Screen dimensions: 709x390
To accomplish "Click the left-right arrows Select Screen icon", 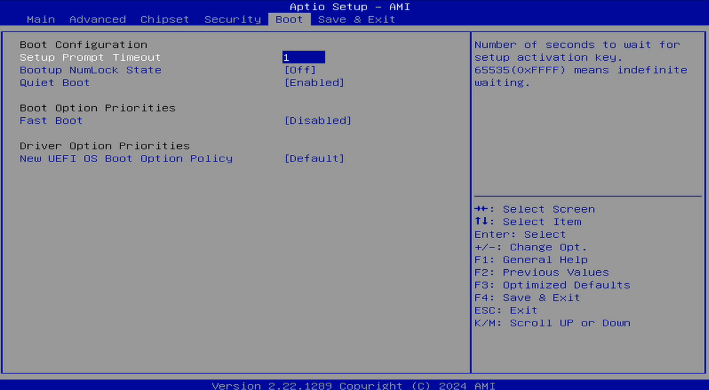I will [481, 209].
